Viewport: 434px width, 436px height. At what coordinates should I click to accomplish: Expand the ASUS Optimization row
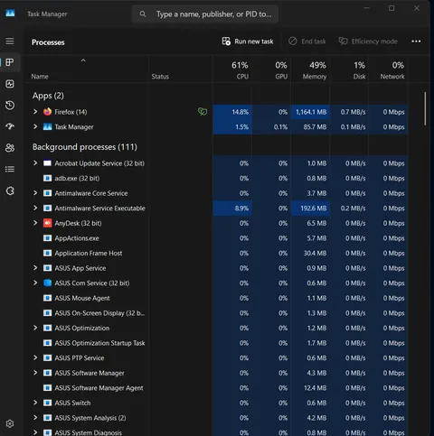35,328
